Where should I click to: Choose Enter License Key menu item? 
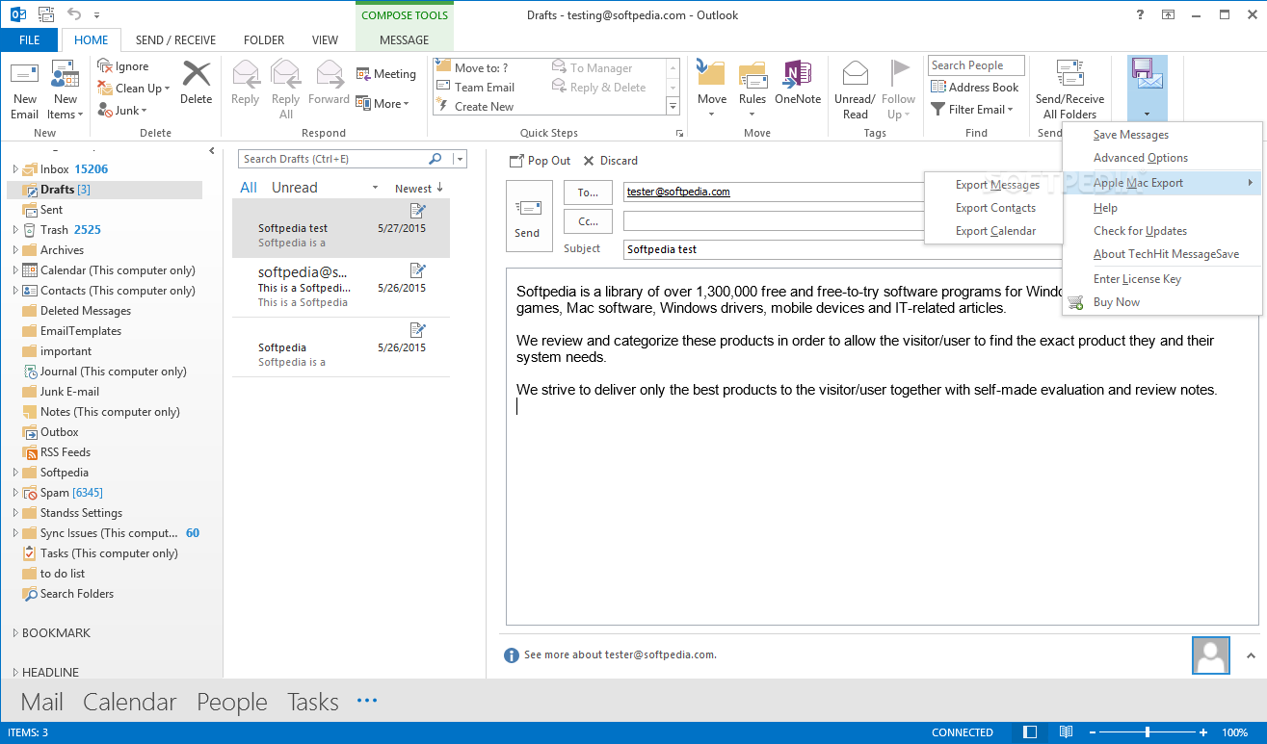pyautogui.click(x=1162, y=279)
